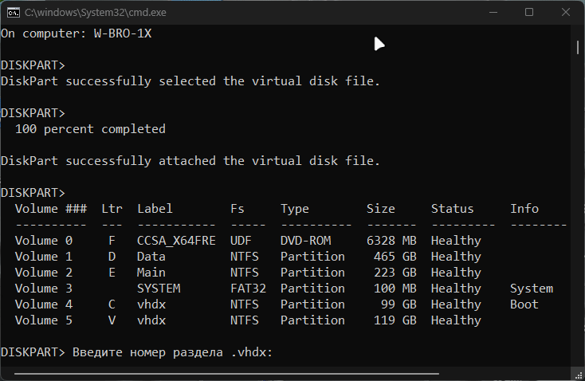Screen dimensions: 585x381
Task: Click the vertical scrollbar thumb
Action: pos(578,46)
